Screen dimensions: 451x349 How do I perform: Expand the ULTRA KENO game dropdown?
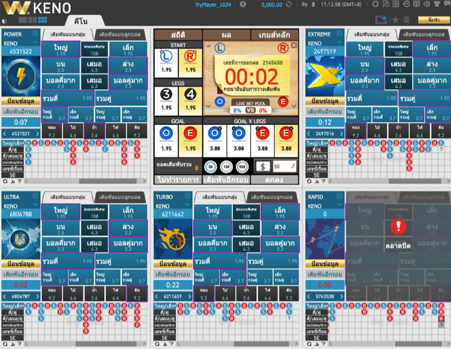point(35,205)
